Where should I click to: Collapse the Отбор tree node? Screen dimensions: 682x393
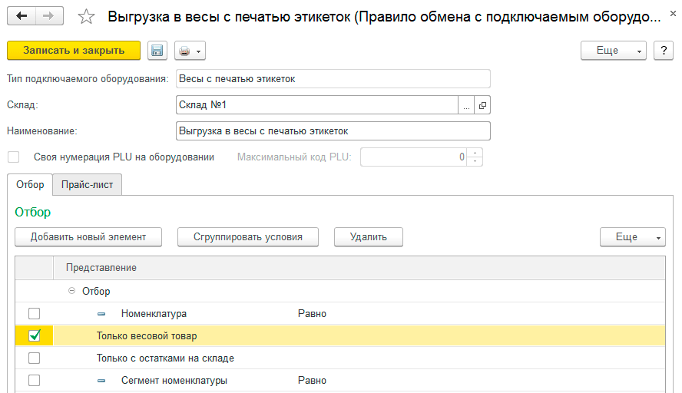pos(72,291)
